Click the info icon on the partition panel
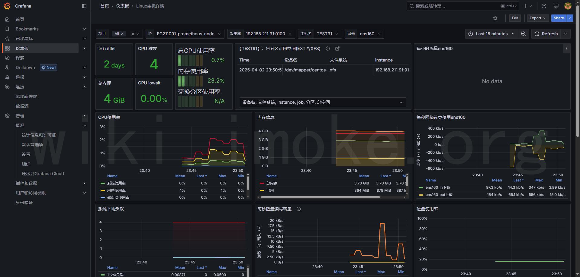The width and height of the screenshot is (580, 277). 328,49
